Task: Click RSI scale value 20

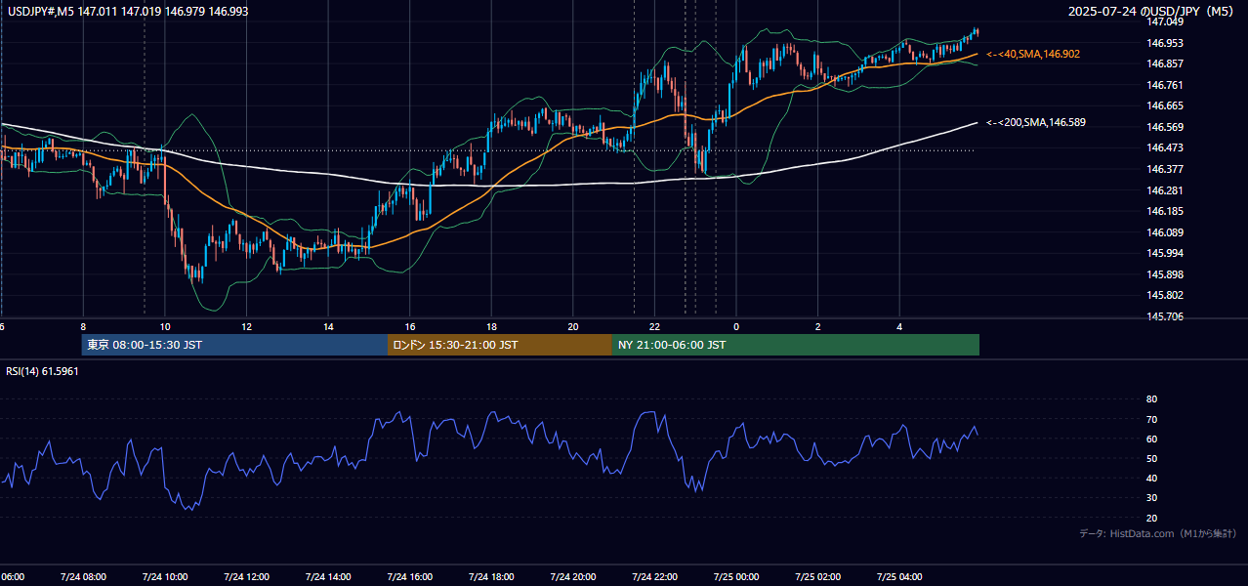Action: (1152, 518)
